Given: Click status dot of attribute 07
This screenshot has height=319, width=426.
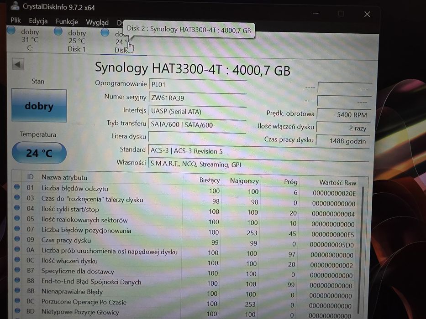Looking at the screenshot, I should click(x=17, y=228).
